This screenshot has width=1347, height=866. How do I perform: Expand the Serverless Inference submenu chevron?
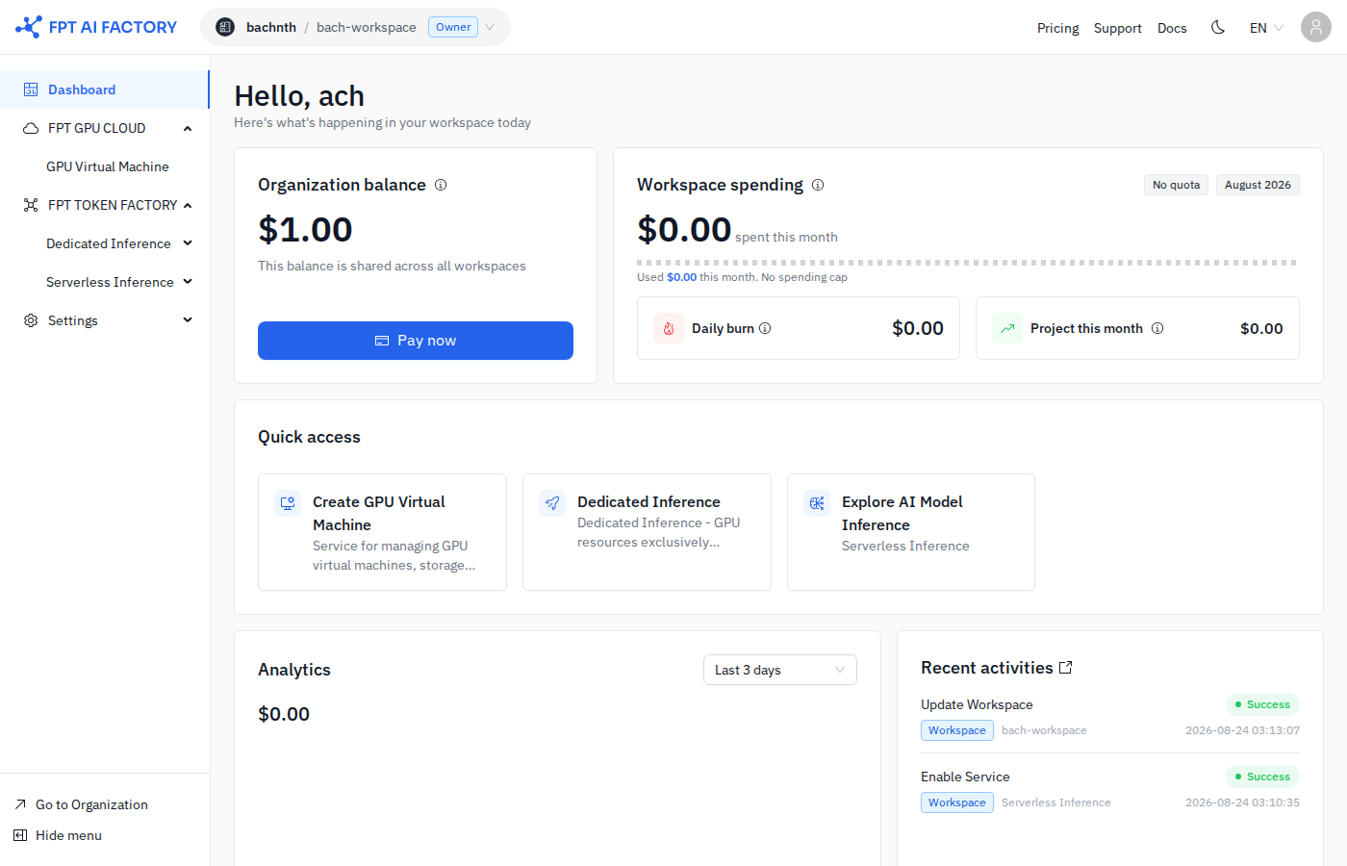pos(188,282)
